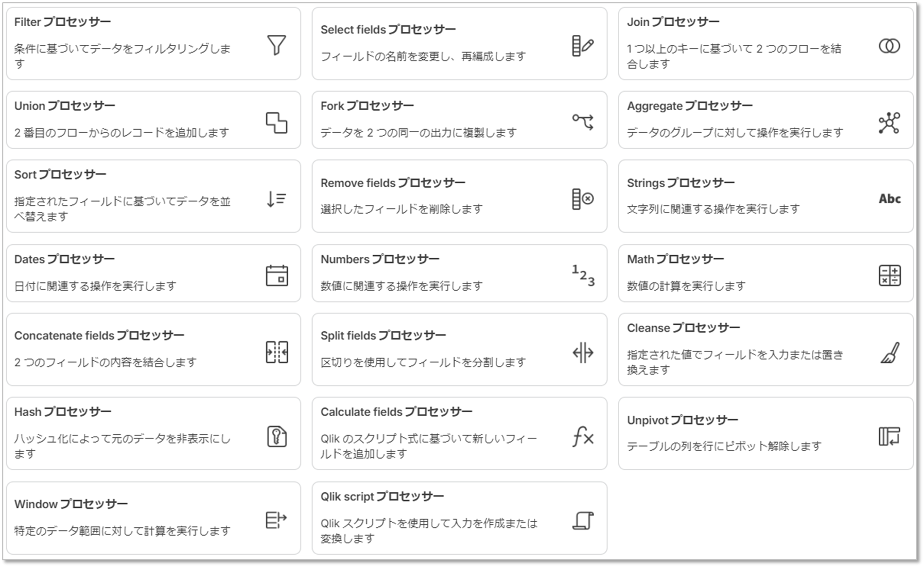924x567 pixels.
Task: Click the Aggregate processor node icon
Action: click(889, 123)
